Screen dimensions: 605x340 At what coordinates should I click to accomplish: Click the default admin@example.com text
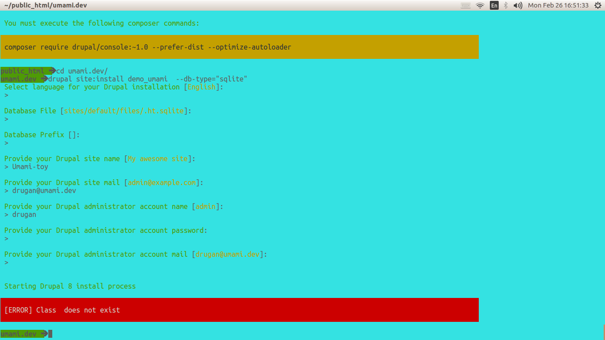[x=162, y=182]
